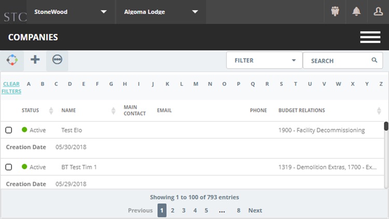Image resolution: width=389 pixels, height=219 pixels.
Task: Filter companies by letter S
Action: pos(281,84)
